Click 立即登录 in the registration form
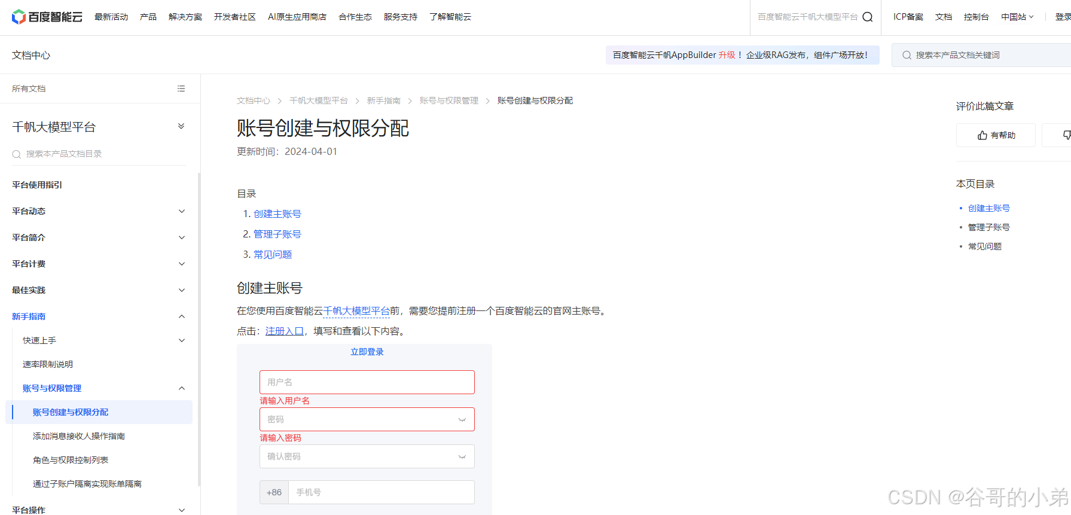Image resolution: width=1071 pixels, height=515 pixels. [367, 352]
